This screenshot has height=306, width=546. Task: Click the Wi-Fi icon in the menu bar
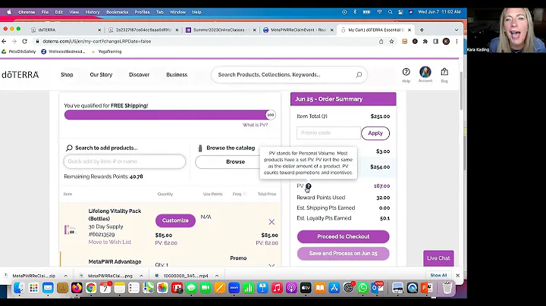(x=380, y=12)
